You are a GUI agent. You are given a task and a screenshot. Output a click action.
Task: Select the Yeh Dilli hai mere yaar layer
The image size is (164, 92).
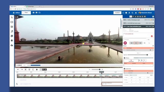[139, 23]
